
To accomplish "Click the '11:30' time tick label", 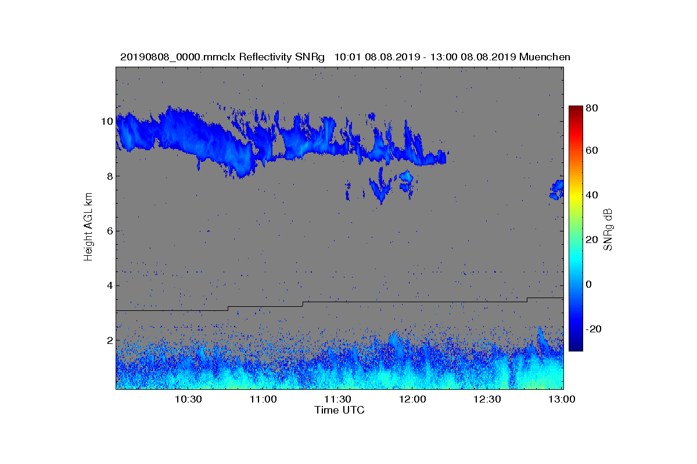I will point(338,399).
